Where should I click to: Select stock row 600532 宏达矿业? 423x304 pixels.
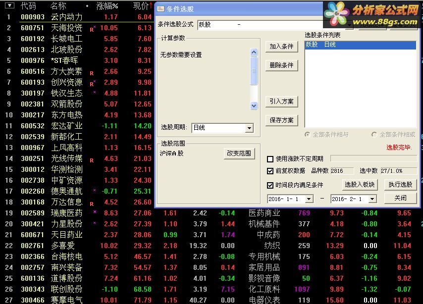tap(77, 126)
